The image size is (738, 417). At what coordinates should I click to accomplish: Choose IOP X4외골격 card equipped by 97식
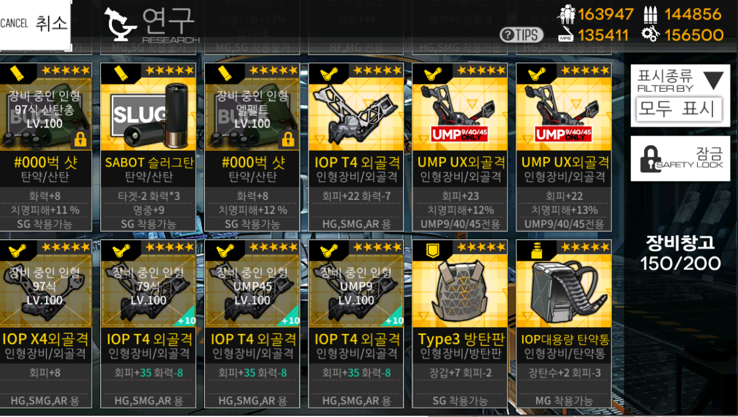pyautogui.click(x=46, y=323)
